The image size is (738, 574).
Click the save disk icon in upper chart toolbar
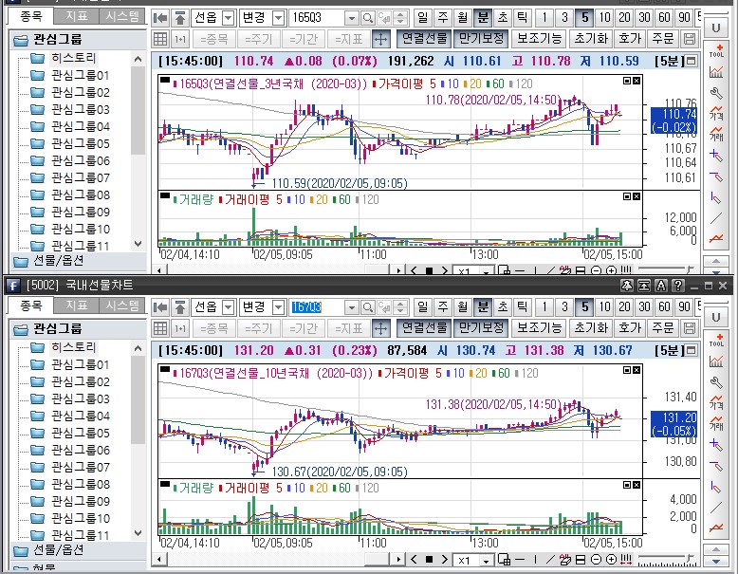[x=689, y=39]
